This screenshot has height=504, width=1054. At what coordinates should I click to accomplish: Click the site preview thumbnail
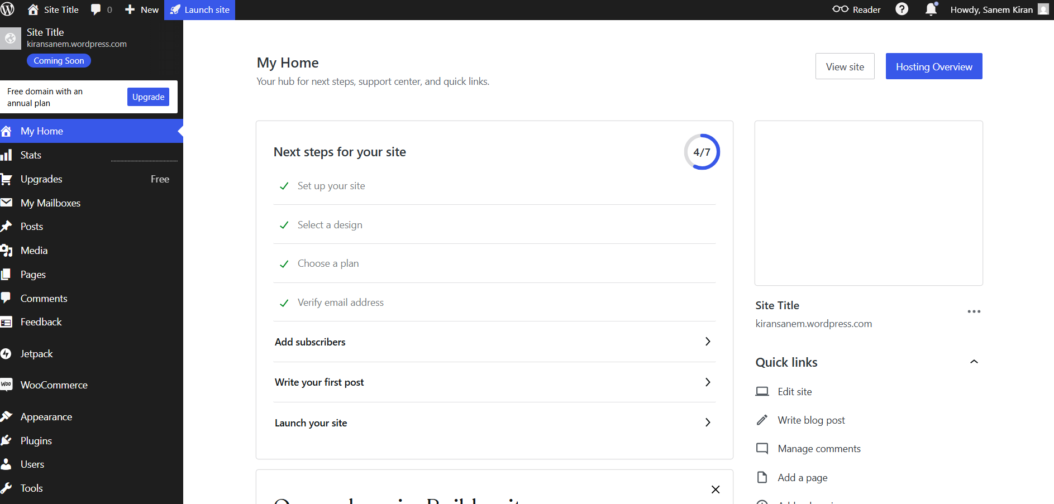tap(869, 203)
